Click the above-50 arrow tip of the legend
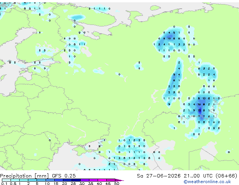The image size is (239, 185). 119,180
